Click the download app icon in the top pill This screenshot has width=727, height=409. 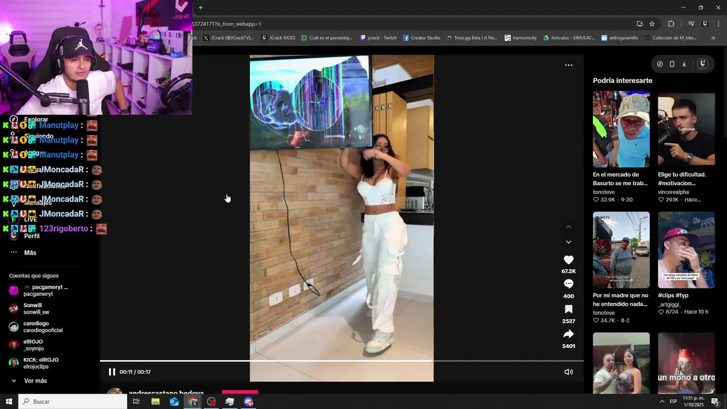(x=684, y=64)
